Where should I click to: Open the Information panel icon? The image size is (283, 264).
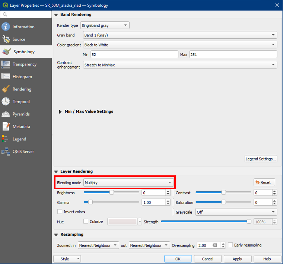click(x=6, y=27)
